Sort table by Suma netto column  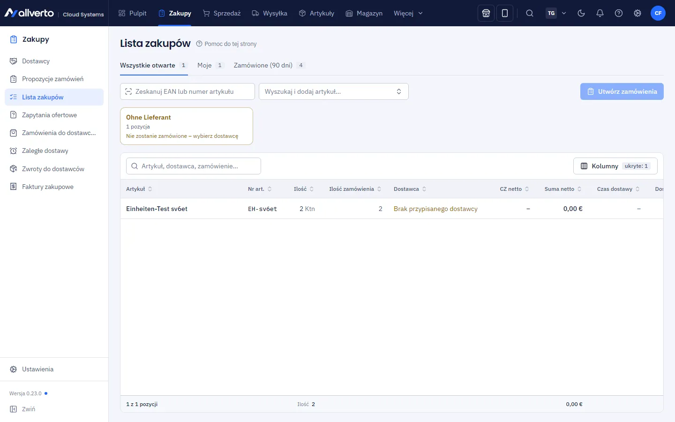click(x=563, y=189)
